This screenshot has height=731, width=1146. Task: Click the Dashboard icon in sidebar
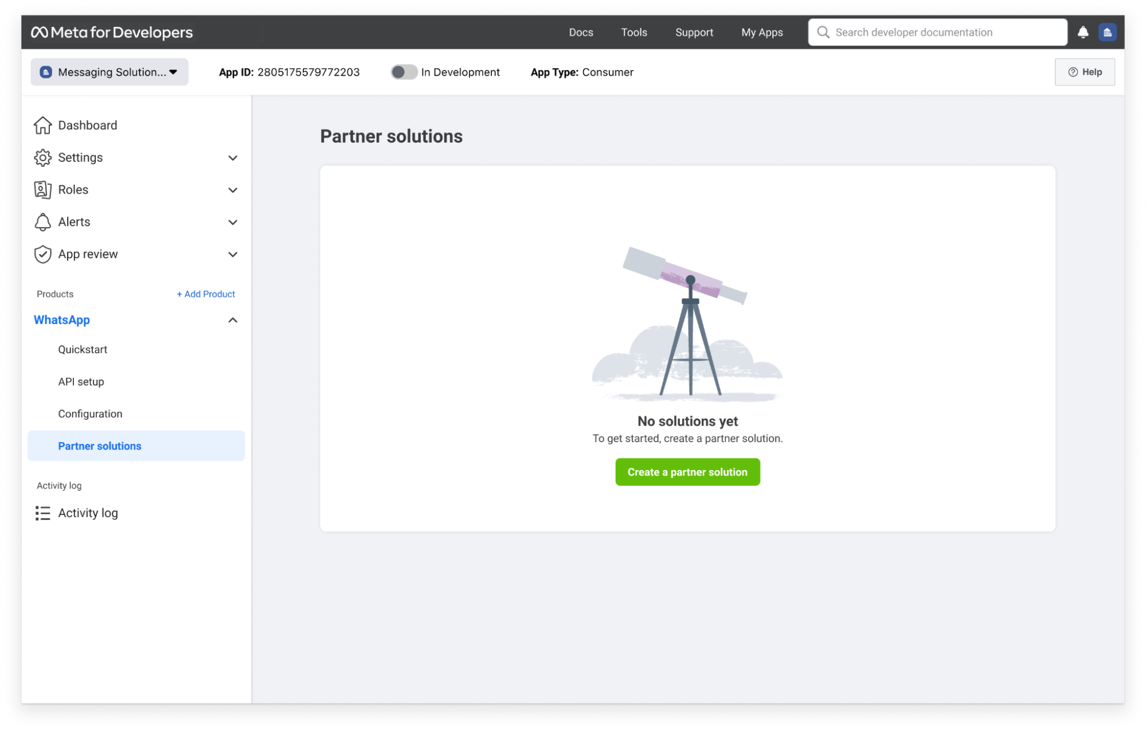(x=42, y=124)
